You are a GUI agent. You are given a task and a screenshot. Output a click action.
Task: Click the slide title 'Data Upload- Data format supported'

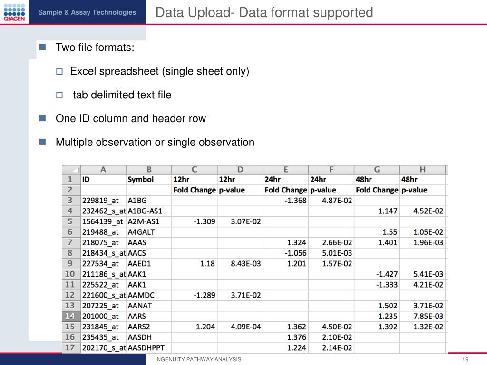pyautogui.click(x=264, y=13)
